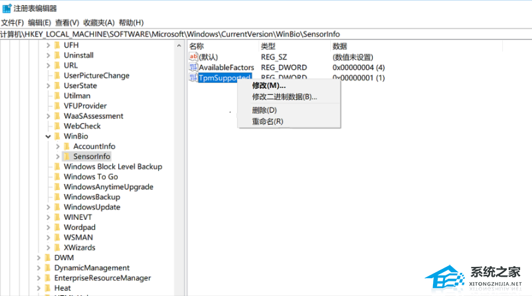Viewport: 532px width, 296px height.
Task: Select 修改二进制数据(B)... in context menu
Action: coord(284,97)
